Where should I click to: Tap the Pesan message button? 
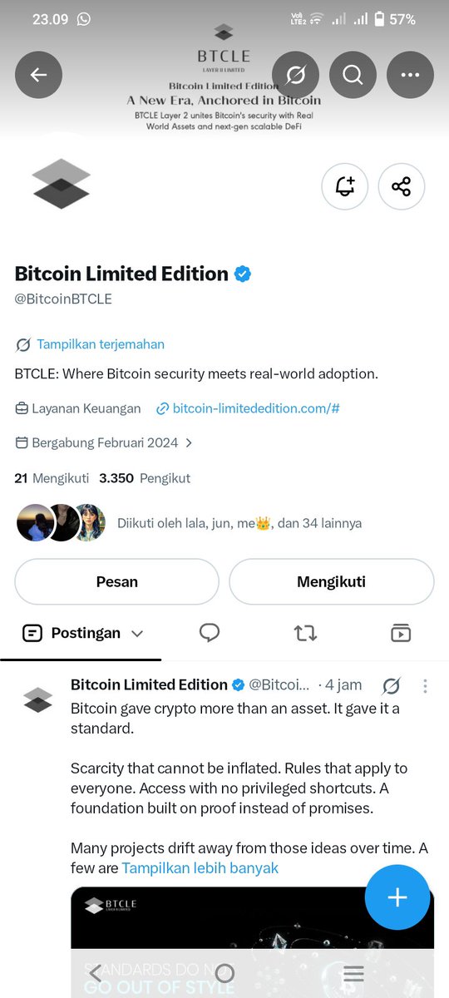tap(116, 581)
